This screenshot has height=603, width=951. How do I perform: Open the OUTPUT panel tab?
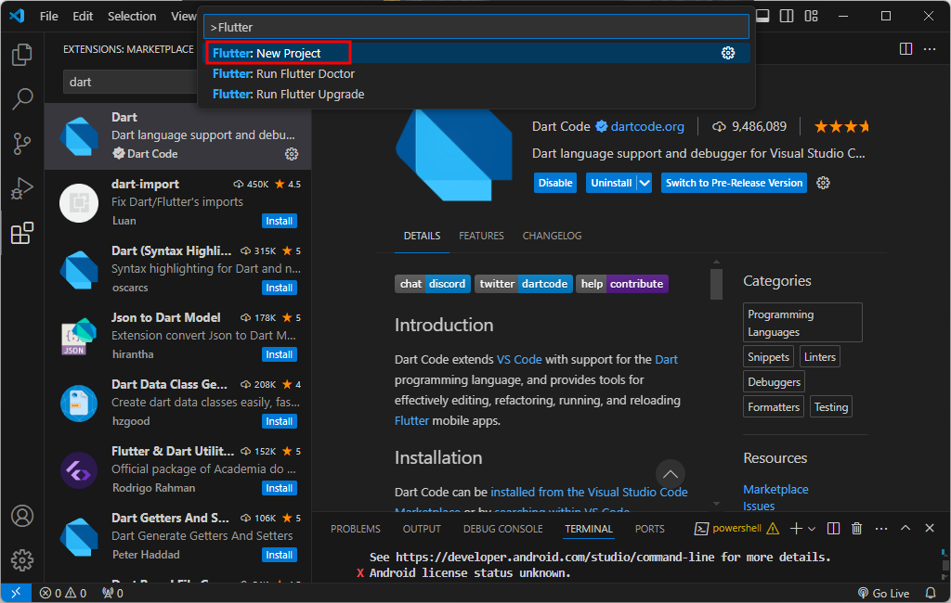coord(422,529)
